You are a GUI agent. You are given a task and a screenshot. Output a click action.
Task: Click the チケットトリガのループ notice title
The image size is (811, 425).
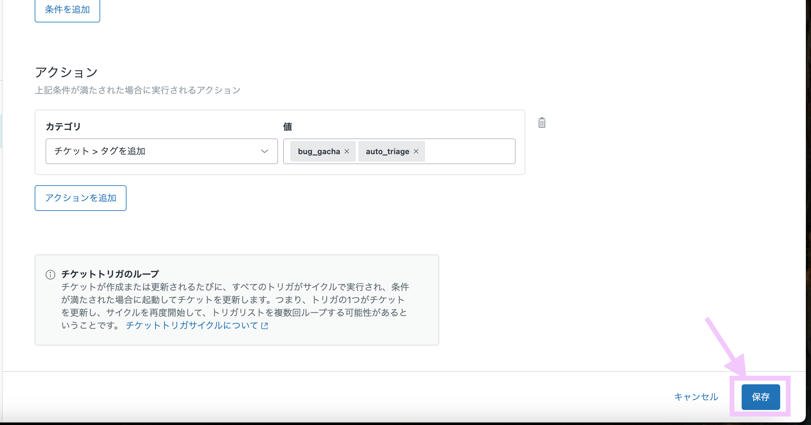pos(110,274)
